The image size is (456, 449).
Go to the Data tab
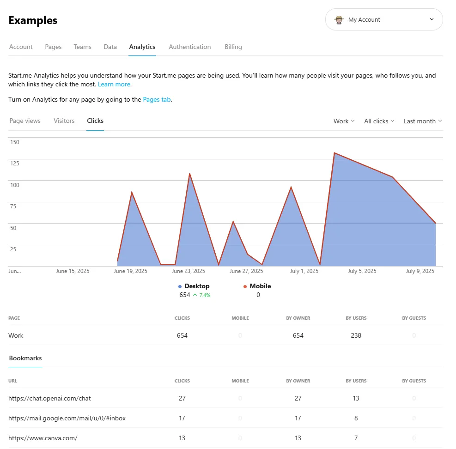click(110, 47)
